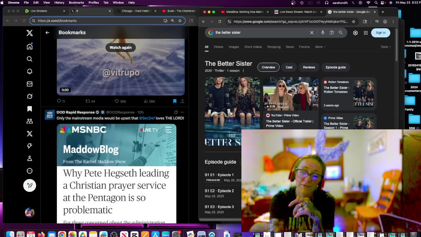Open the Profiles menu in menu bar
The image size is (421, 237).
pos(94,3)
